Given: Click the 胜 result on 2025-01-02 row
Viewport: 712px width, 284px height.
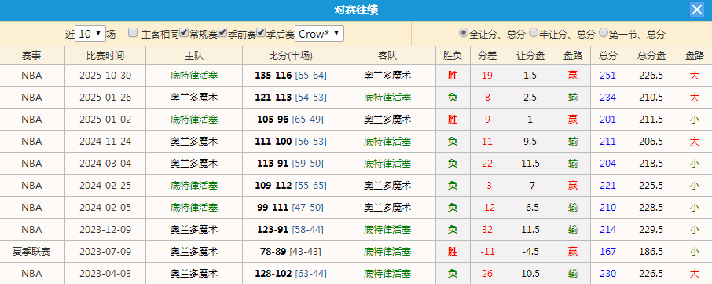Looking at the screenshot, I should tap(452, 120).
